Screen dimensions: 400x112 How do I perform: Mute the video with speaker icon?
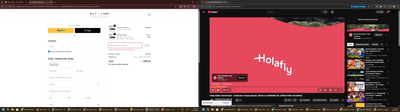(218, 90)
